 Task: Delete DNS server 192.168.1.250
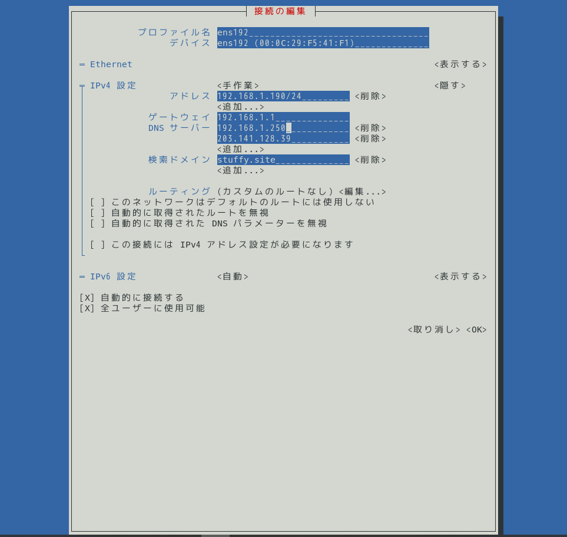(370, 128)
